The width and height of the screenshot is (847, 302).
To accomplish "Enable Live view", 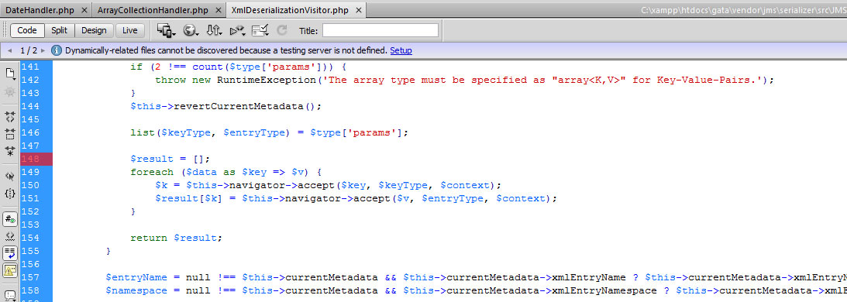I will 129,31.
